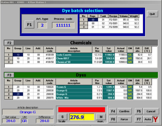Image resolution: width=162 pixels, height=126 pixels.
Task: Click the F3 button beside Dyes
Action: click(9, 75)
